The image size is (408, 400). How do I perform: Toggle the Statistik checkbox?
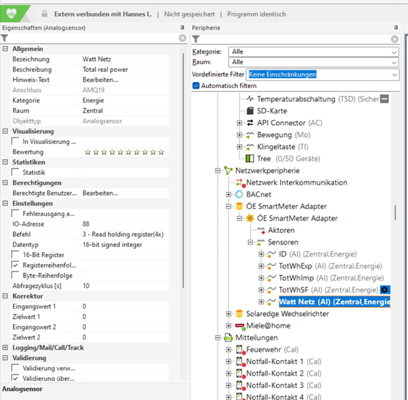(x=16, y=173)
